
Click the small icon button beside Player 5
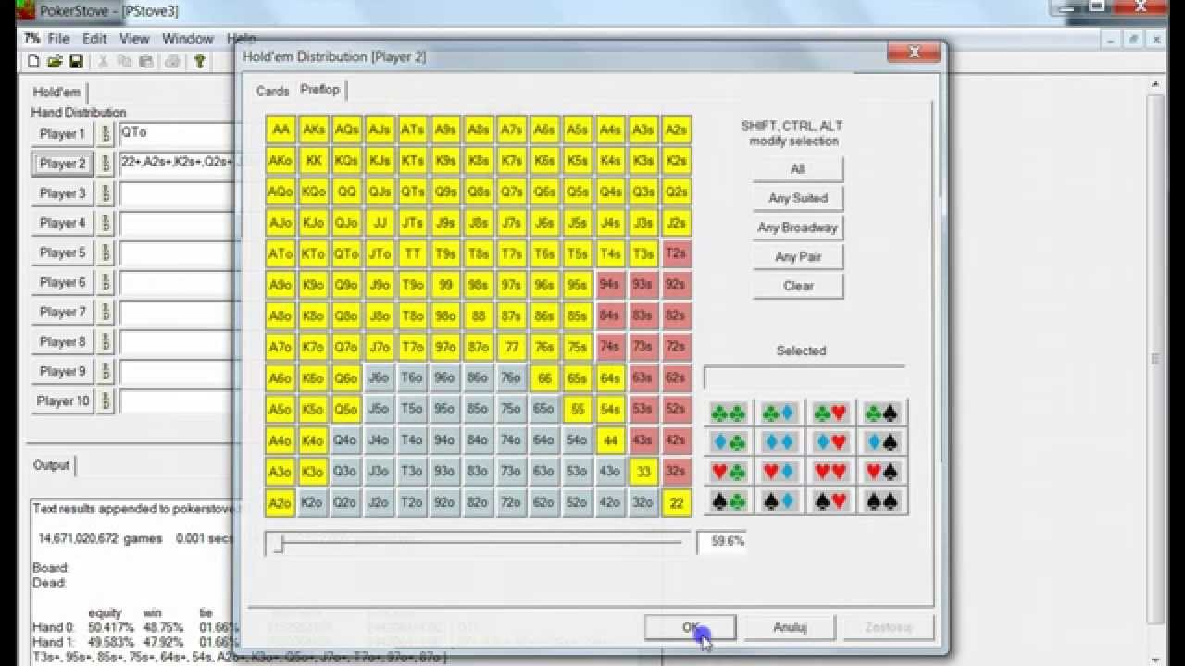pos(106,253)
